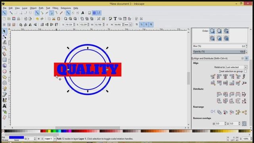Open the Layer 1 dropdown in status bar
The height and width of the screenshot is (143, 254).
click(50, 139)
